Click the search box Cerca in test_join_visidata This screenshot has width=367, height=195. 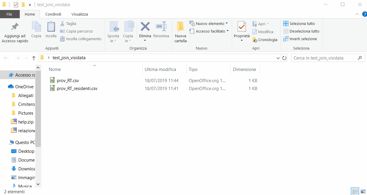323,58
